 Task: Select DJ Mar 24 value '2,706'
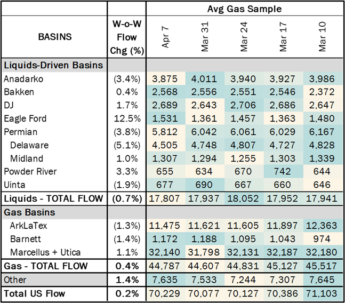pos(243,105)
